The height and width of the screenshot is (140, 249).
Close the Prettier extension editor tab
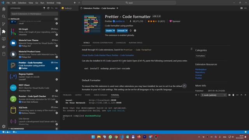117,8
